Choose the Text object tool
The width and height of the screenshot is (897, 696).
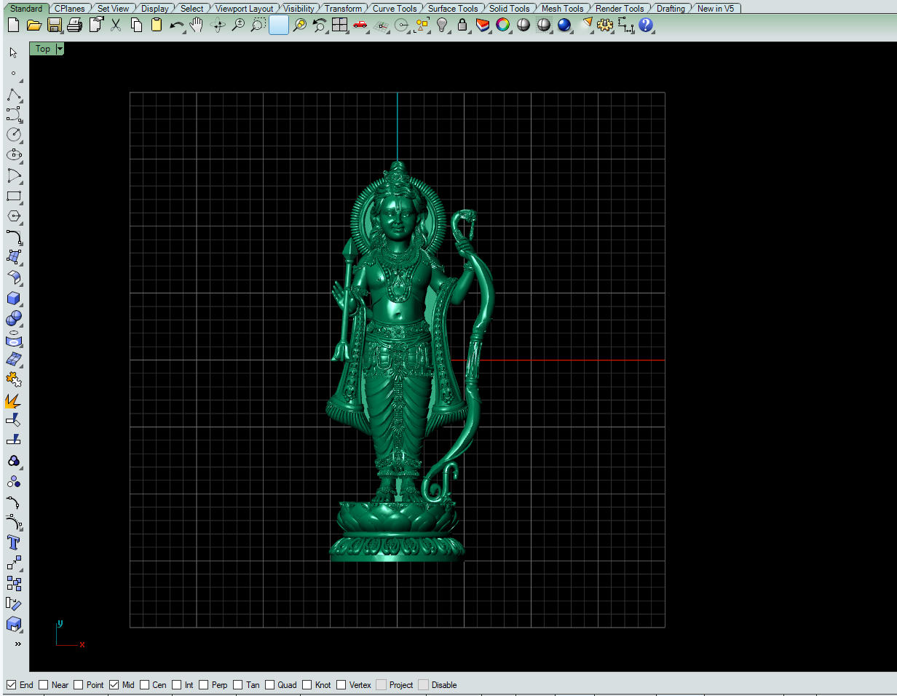14,542
